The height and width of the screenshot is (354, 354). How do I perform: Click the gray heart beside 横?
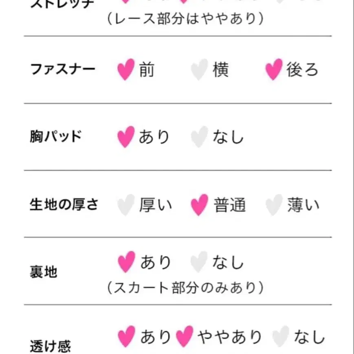click(x=199, y=70)
